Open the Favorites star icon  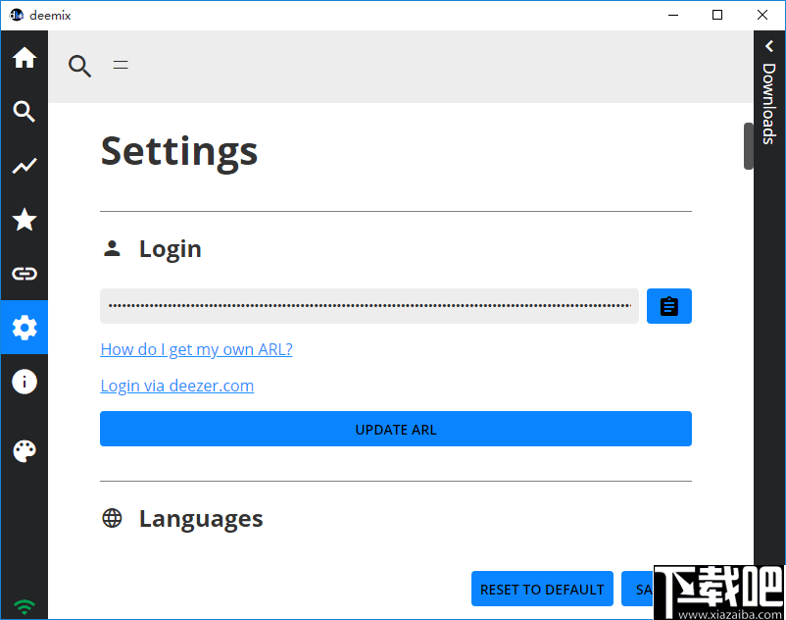click(25, 220)
